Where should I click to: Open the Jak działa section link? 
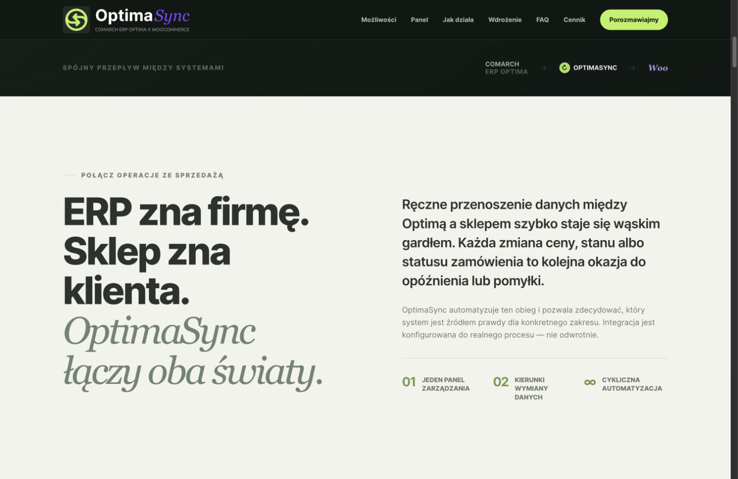[458, 20]
